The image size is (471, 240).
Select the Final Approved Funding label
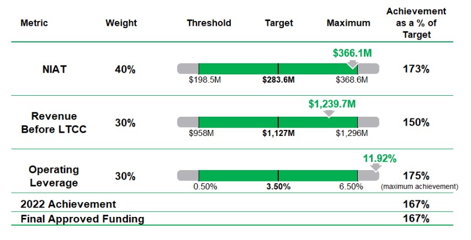click(x=82, y=219)
